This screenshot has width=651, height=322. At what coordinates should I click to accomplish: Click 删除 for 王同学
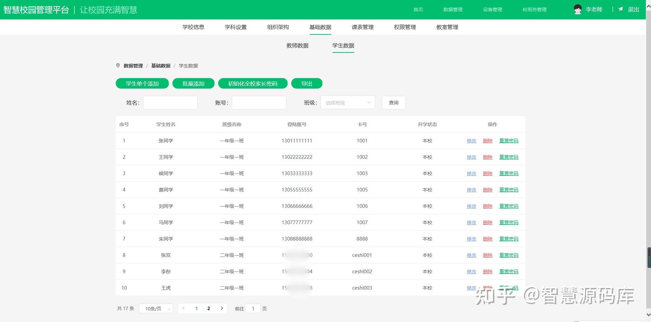[x=488, y=157]
